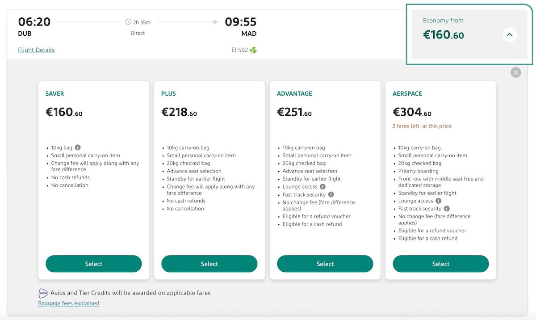Open Lounge access info icon in Advantage fare

(x=322, y=187)
